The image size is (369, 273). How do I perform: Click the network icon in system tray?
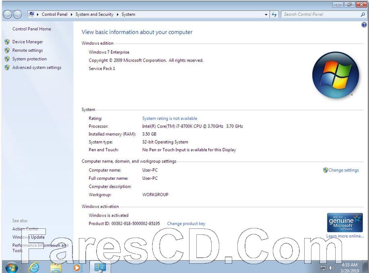pyautogui.click(x=323, y=268)
